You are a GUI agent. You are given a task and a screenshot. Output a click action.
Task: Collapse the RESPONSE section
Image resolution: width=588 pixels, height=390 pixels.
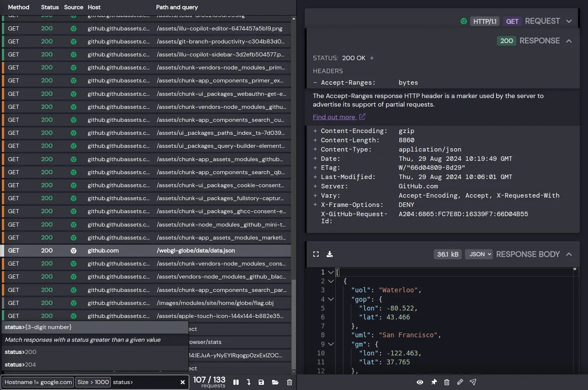(569, 41)
